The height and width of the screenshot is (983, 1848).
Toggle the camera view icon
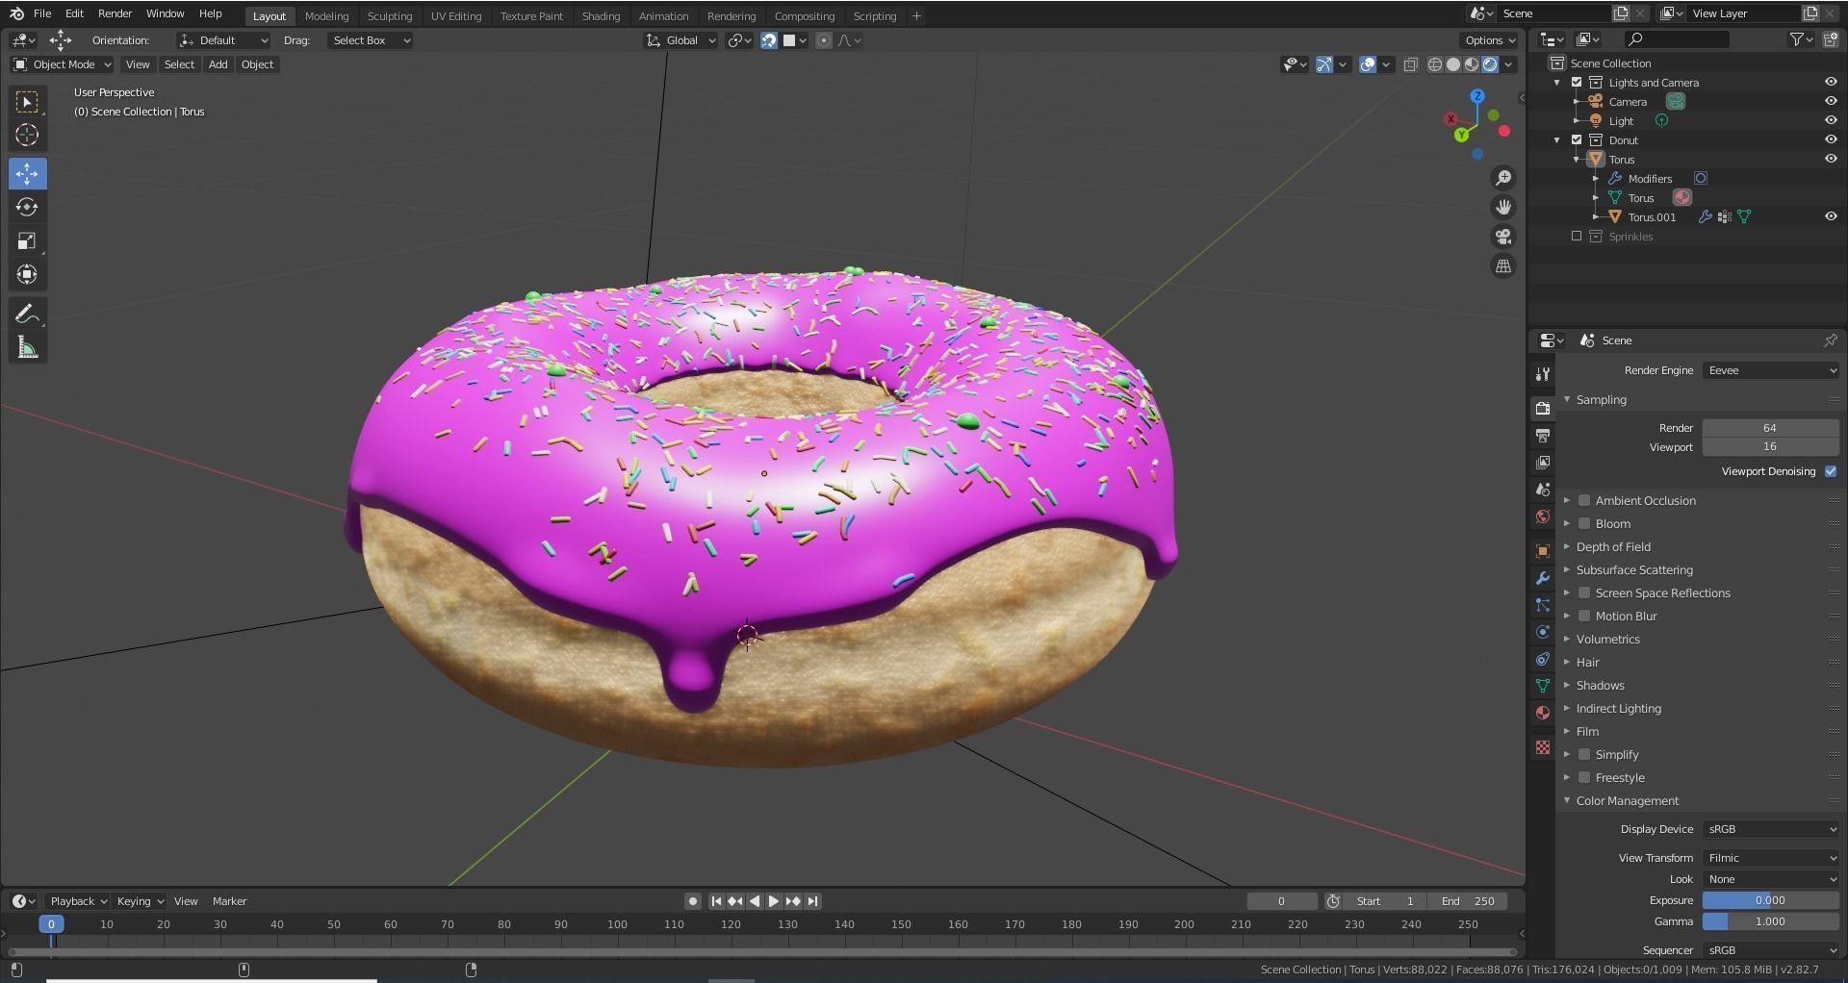pyautogui.click(x=1503, y=237)
